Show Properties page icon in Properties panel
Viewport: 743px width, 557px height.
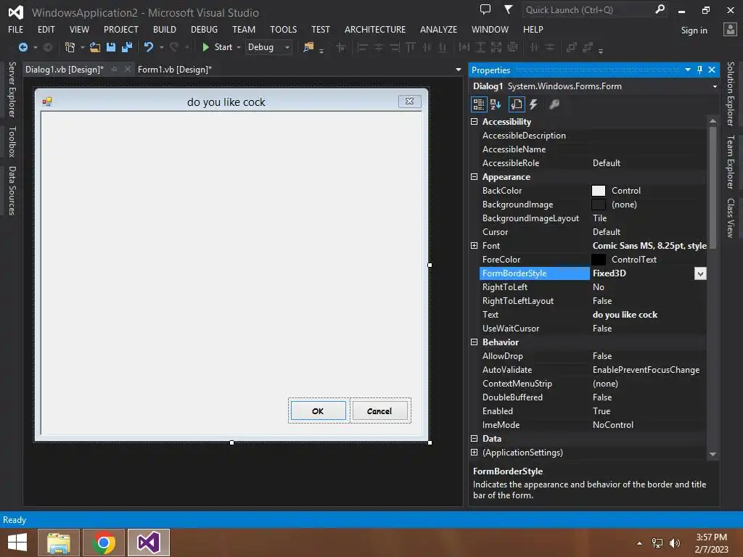(517, 104)
